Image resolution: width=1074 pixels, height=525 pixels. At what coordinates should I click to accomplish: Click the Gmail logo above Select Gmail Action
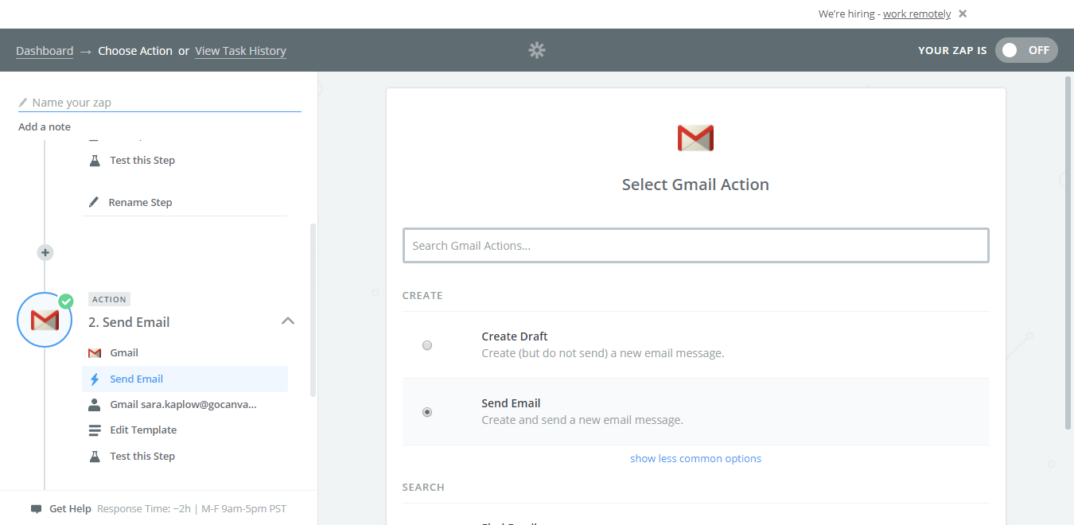pyautogui.click(x=695, y=138)
